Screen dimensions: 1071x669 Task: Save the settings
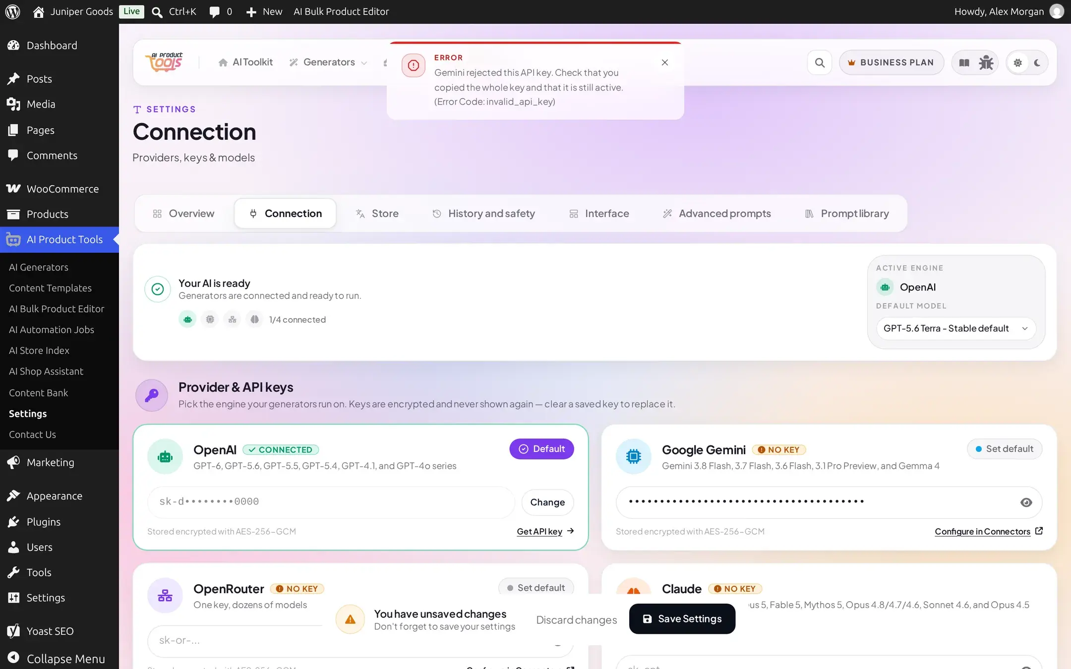(682, 619)
